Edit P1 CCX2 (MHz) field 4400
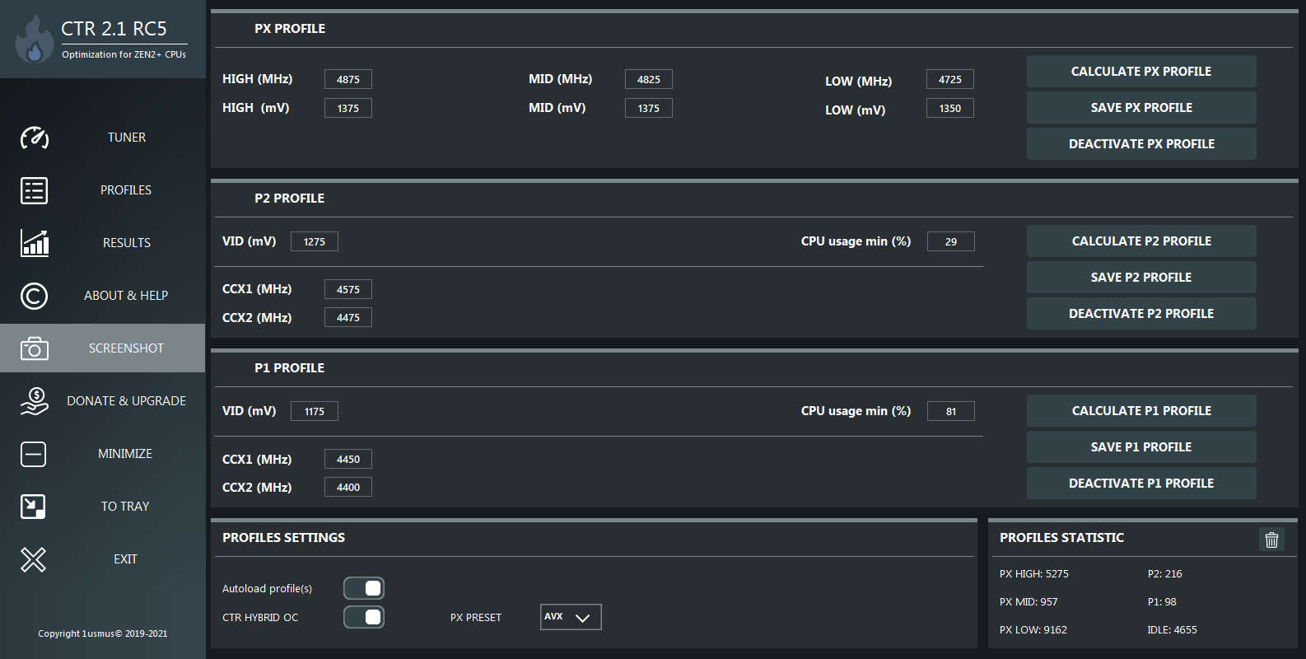This screenshot has height=659, width=1306. coord(348,487)
